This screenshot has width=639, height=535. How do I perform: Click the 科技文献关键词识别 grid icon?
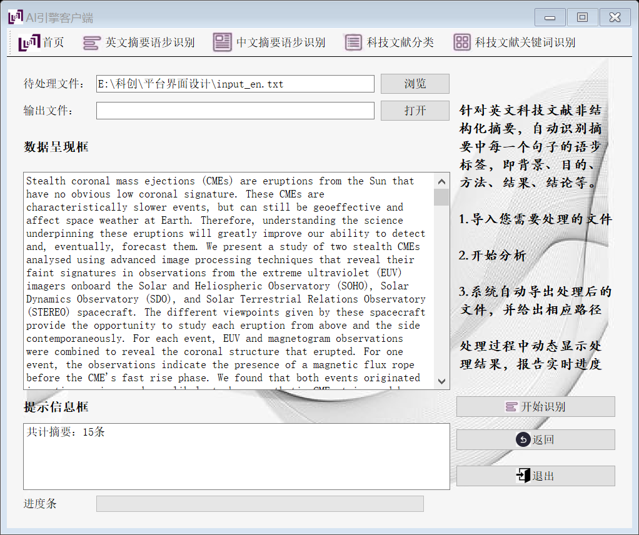[x=462, y=42]
